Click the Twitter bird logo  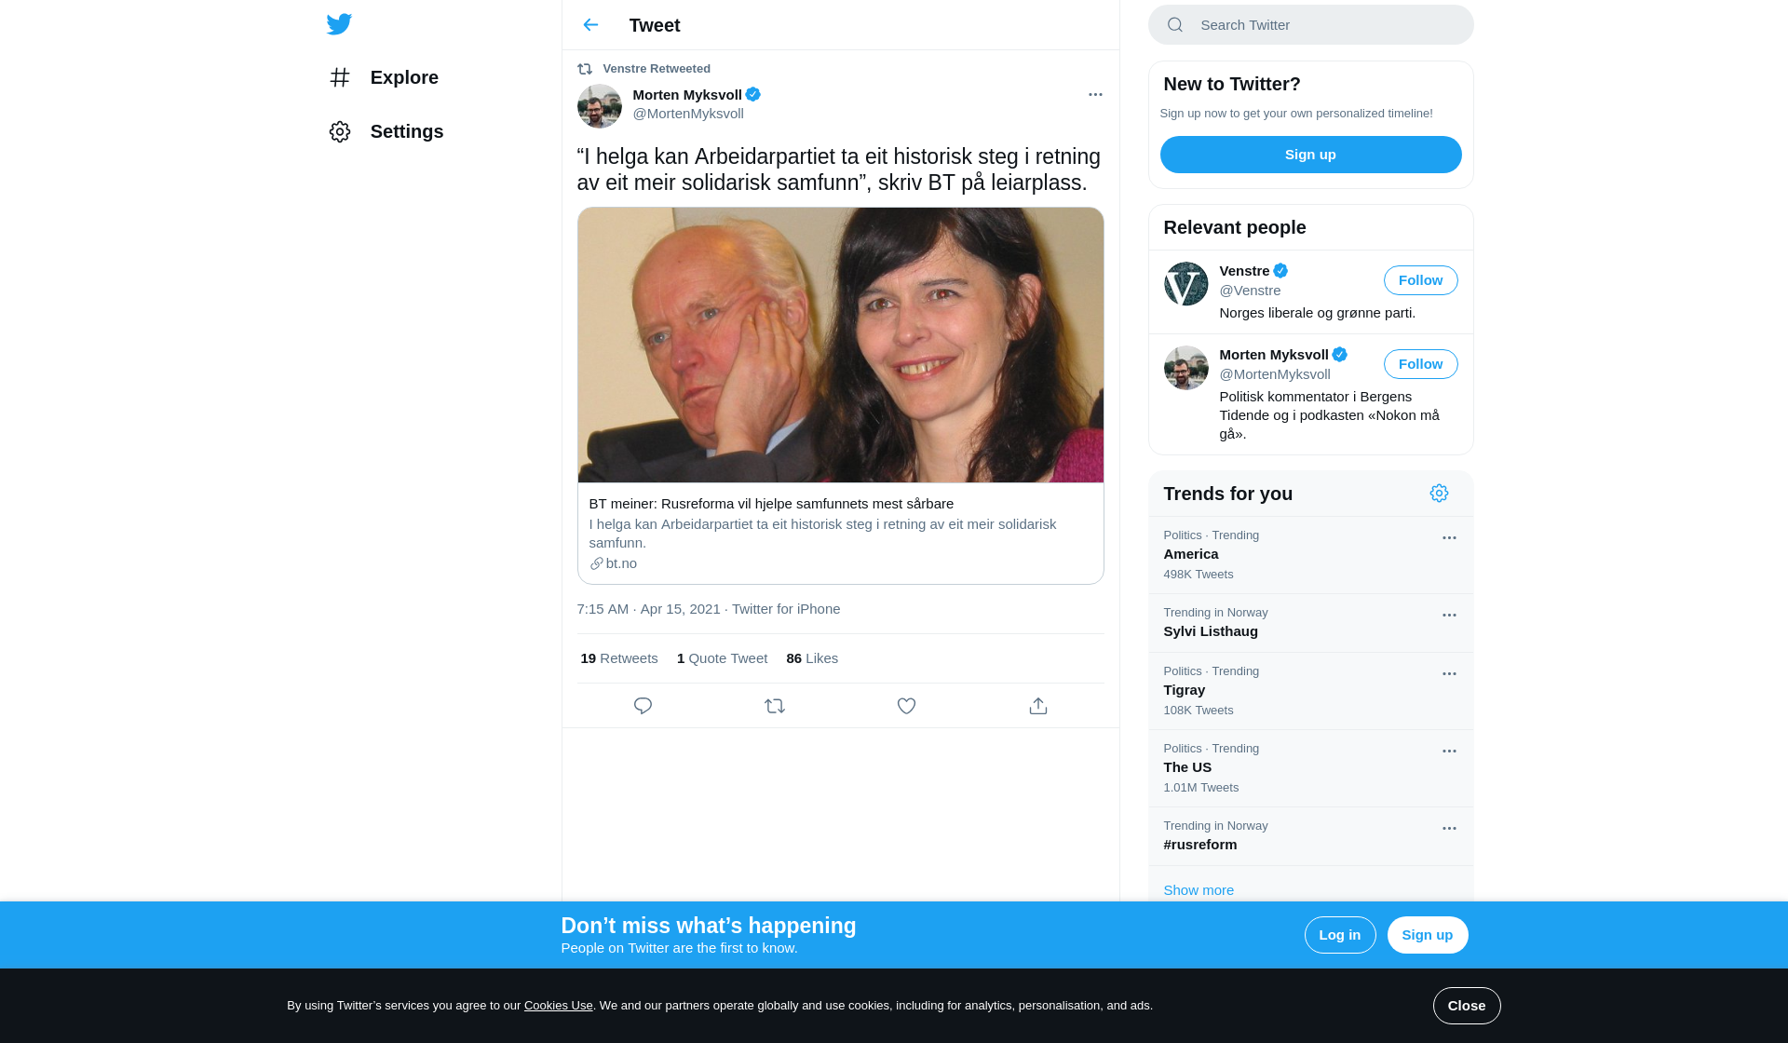pos(339,24)
